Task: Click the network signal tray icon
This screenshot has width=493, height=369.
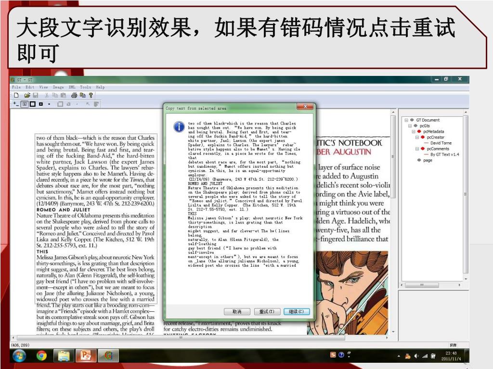Action: (x=425, y=356)
